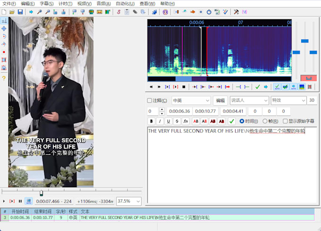
Task: Select subtitle row 3 in the grid
Action: 158,217
